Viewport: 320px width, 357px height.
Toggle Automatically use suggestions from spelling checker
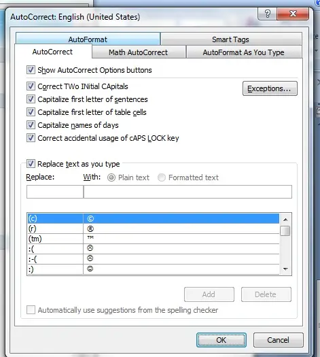point(31,310)
